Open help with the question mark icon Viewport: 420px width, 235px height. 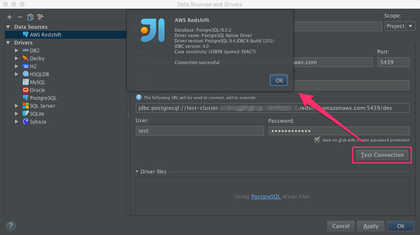(11, 226)
